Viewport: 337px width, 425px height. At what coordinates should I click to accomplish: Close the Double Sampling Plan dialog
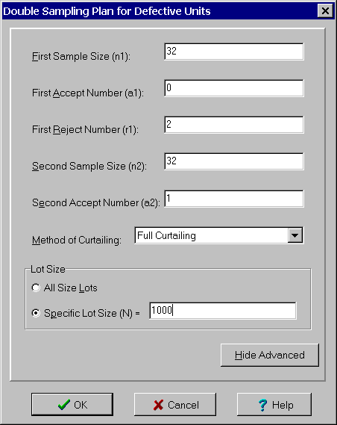[x=325, y=11]
